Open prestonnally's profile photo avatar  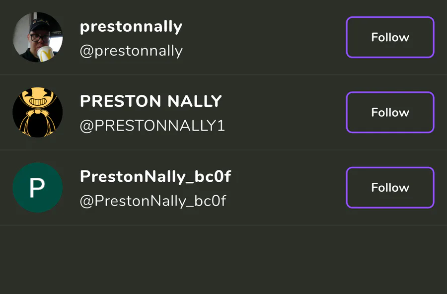[x=37, y=37]
